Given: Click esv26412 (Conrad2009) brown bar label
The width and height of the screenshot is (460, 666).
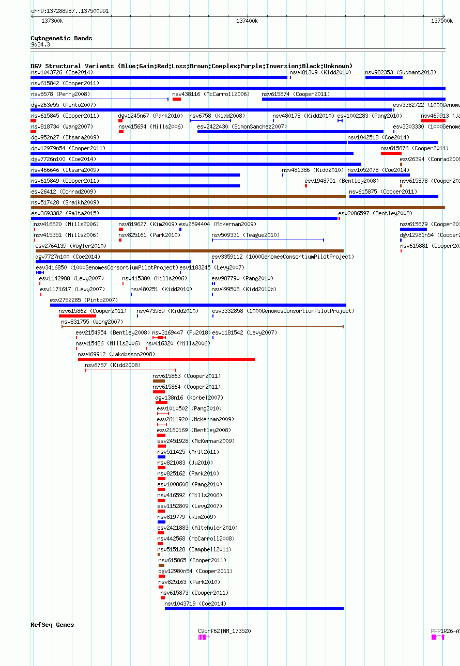Looking at the screenshot, I should (x=63, y=192).
